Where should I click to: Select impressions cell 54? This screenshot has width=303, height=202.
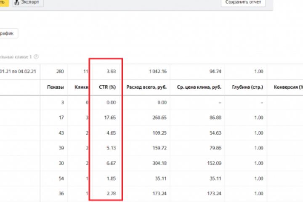[x=61, y=178]
